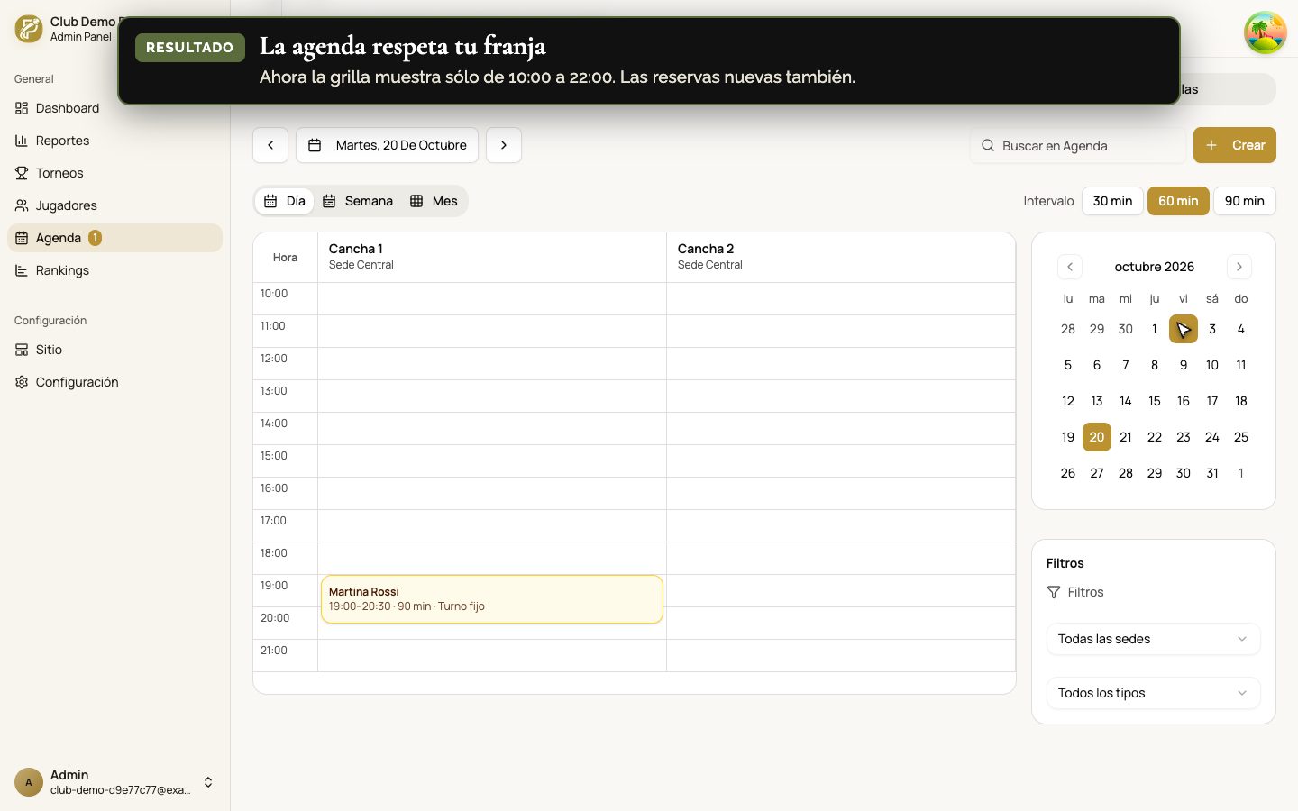Select day 9 in mini calendar
1298x811 pixels.
[1184, 365]
